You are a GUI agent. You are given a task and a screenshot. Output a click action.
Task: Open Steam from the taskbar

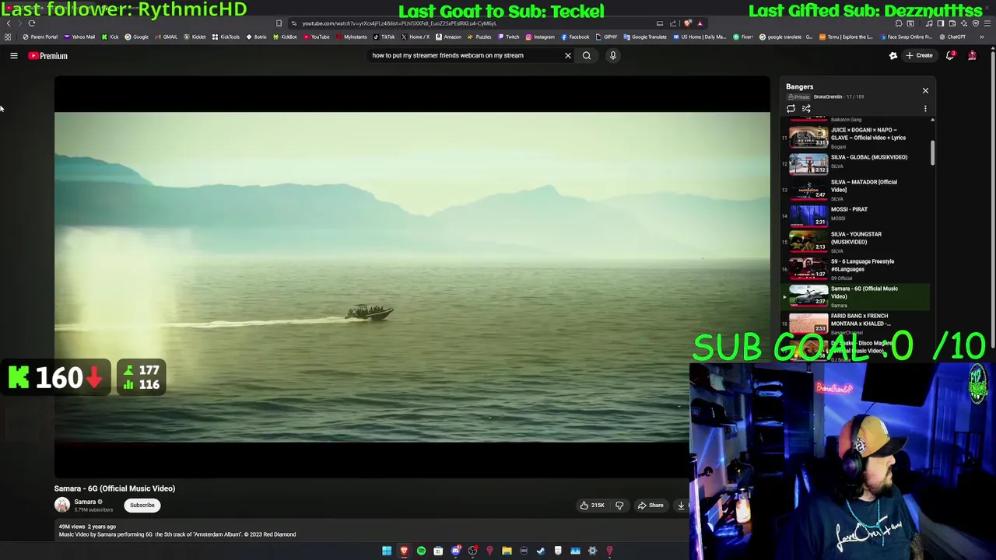(541, 551)
